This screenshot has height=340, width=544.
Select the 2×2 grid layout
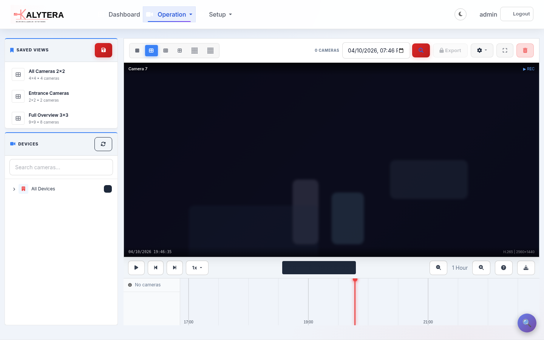pyautogui.click(x=151, y=50)
